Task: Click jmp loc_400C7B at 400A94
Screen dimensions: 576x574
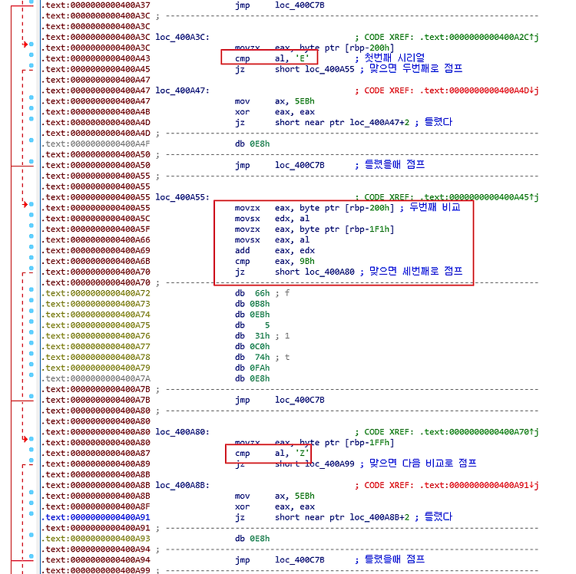Action: 280,559
